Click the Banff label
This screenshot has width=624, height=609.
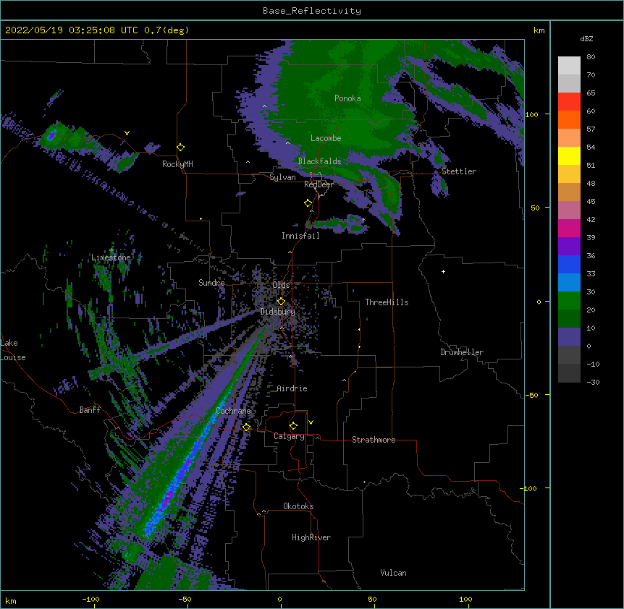pos(90,410)
